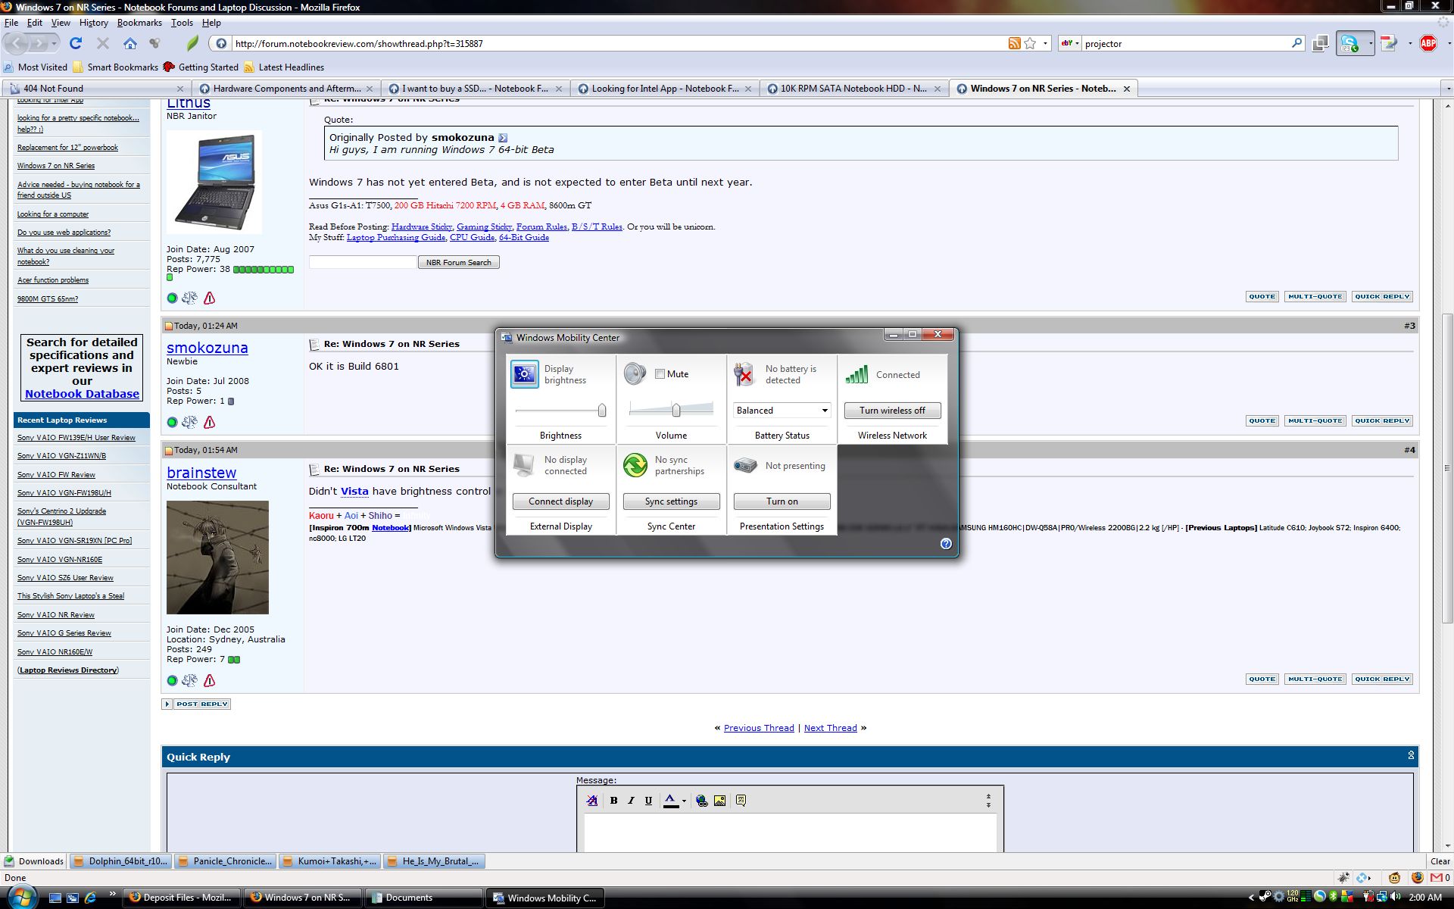
Task: Click the RSS feed icon in address bar
Action: tap(1014, 43)
